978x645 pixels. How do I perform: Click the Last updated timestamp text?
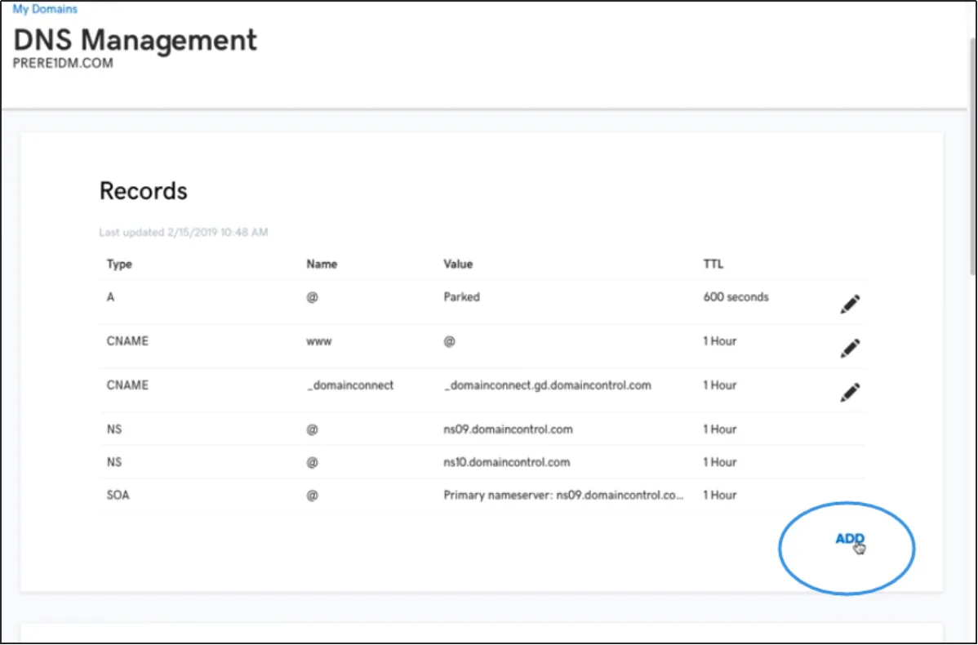click(183, 233)
